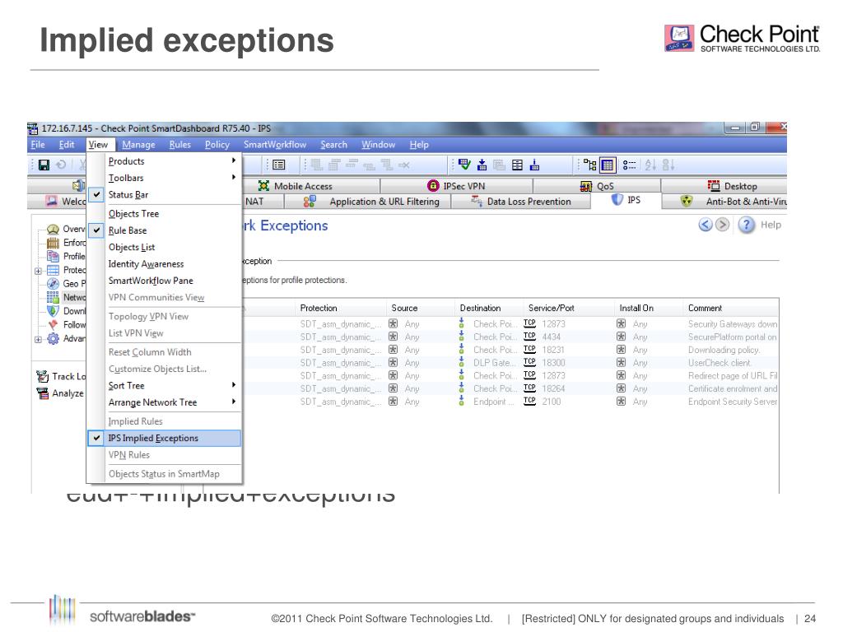
Task: Click the Objects Tree view toolbar icon
Action: tap(589, 165)
